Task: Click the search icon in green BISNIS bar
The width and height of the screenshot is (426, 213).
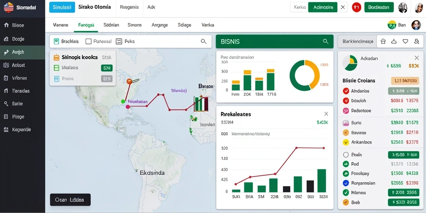Action: (325, 42)
